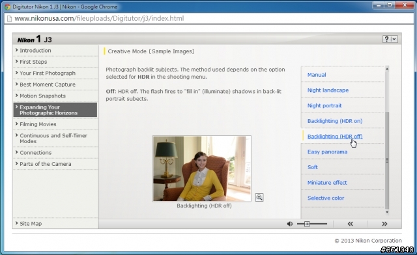Image resolution: width=417 pixels, height=255 pixels.
Task: Click the magnifier icon to enlarge sample image
Action: coord(259,197)
